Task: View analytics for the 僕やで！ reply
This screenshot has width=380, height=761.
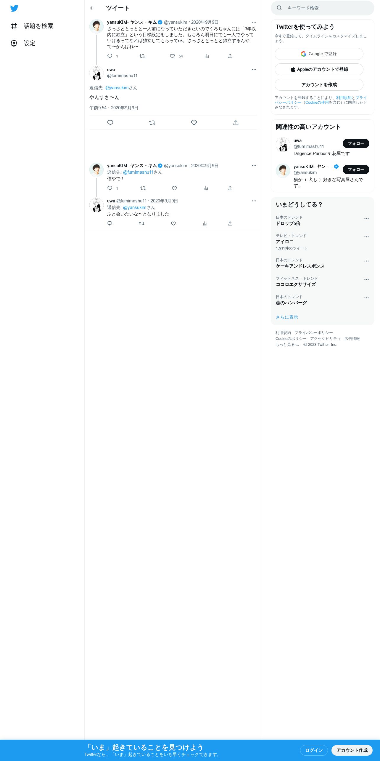Action: coord(206,188)
